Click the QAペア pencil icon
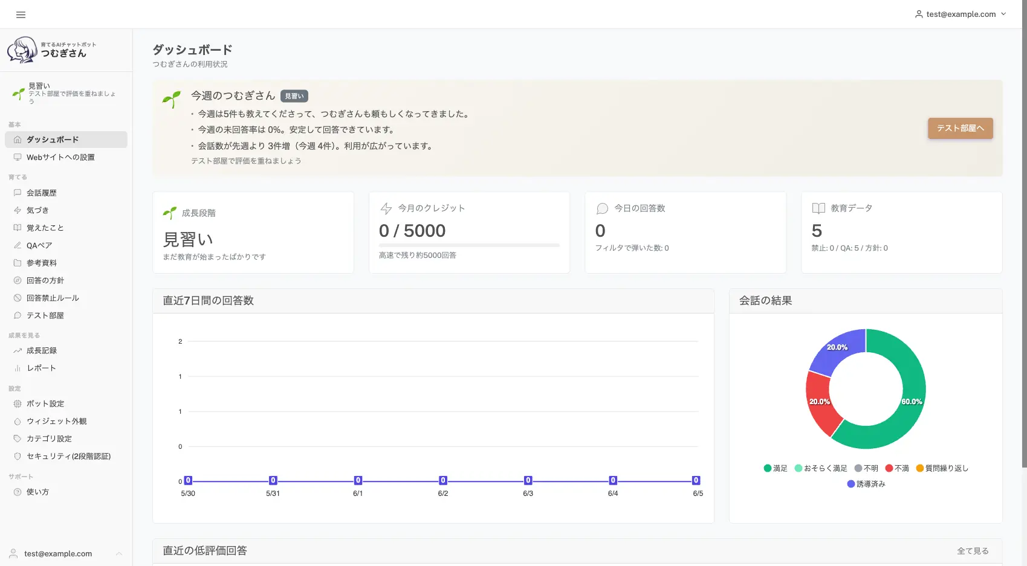This screenshot has height=566, width=1027. (18, 245)
